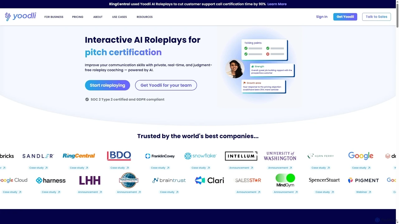Click the Toastmasters International emblem
399x224 pixels.
pyautogui.click(x=128, y=180)
